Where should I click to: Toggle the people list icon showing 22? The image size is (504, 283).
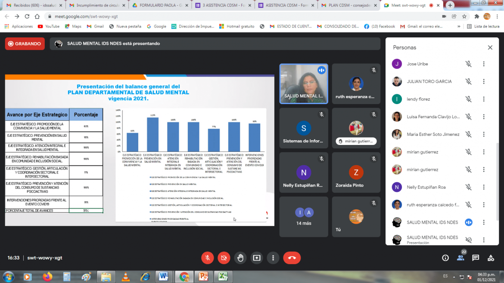pyautogui.click(x=460, y=258)
